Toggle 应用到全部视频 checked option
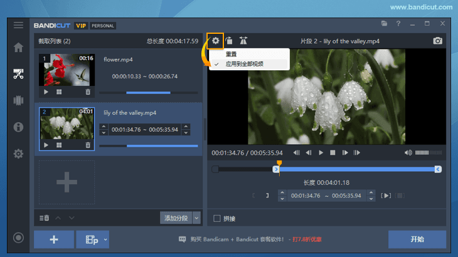This screenshot has width=458, height=257. [245, 64]
